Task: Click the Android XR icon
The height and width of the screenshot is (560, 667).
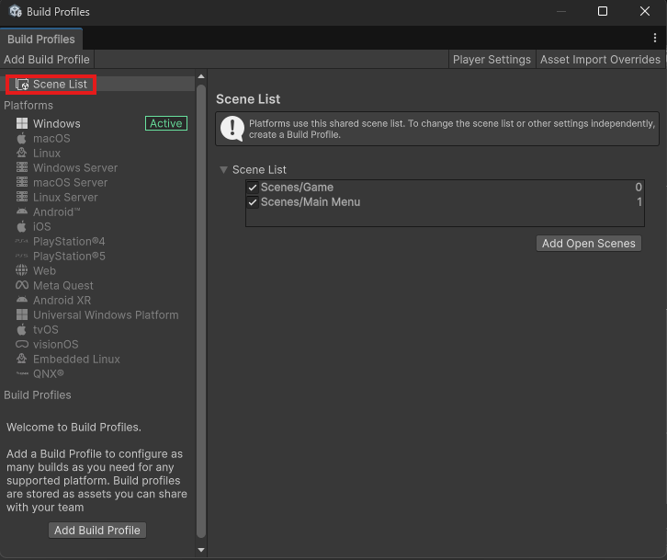Action: pyautogui.click(x=22, y=300)
